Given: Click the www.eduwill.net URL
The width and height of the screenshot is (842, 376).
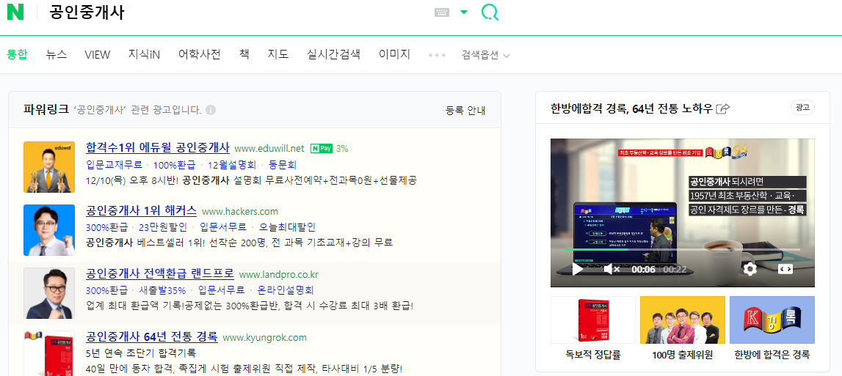Looking at the screenshot, I should [x=269, y=149].
